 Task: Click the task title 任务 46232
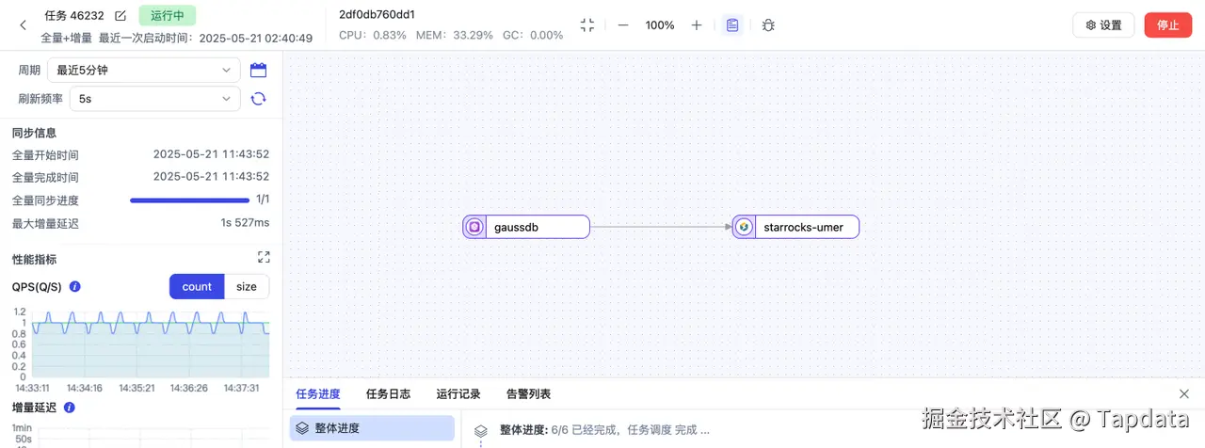(x=74, y=15)
